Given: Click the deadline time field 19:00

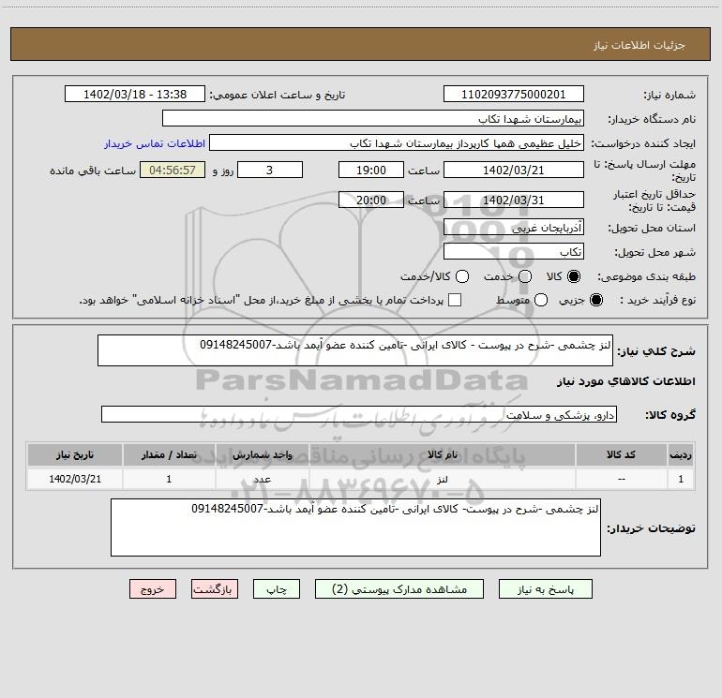Looking at the screenshot, I should (371, 171).
